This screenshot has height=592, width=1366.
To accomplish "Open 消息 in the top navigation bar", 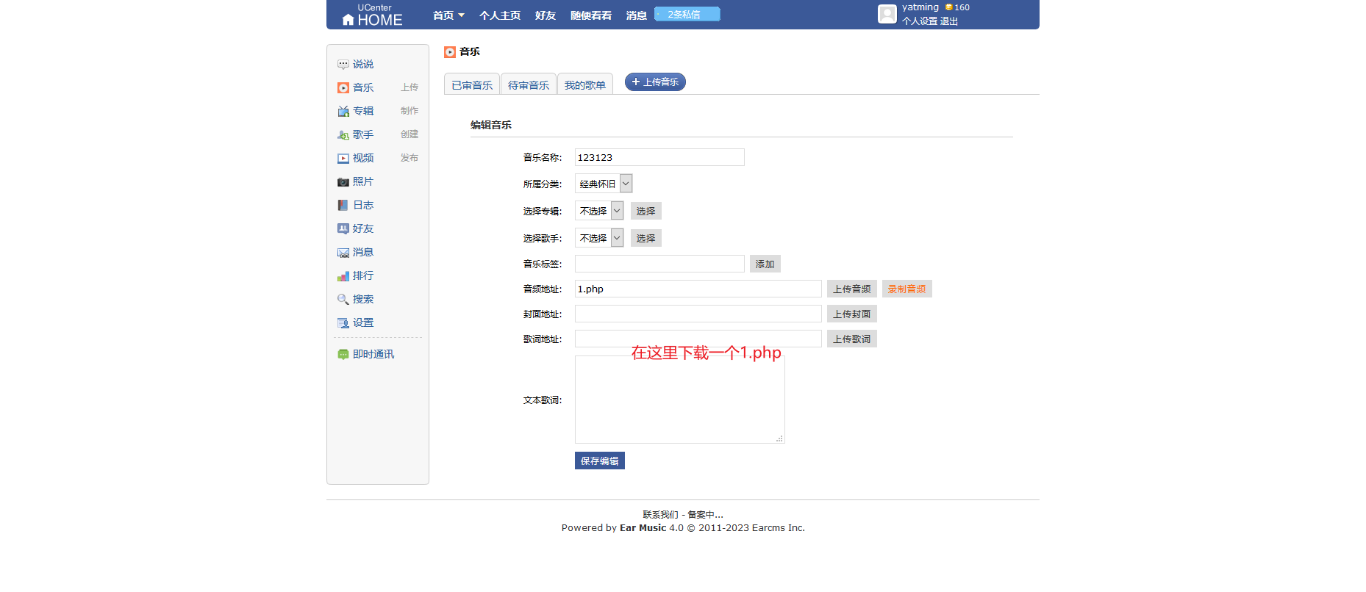I will coord(637,15).
